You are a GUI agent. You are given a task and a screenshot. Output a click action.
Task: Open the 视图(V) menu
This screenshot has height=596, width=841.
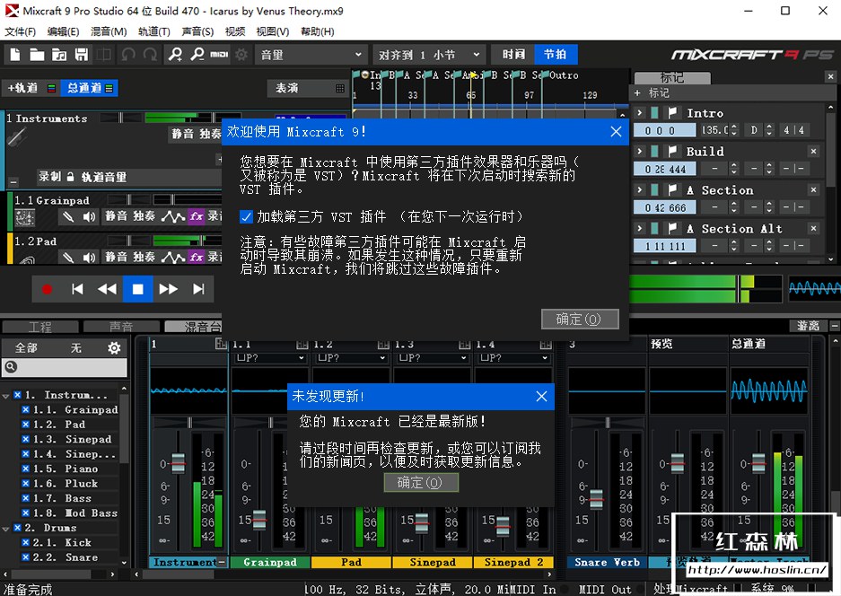(x=273, y=31)
